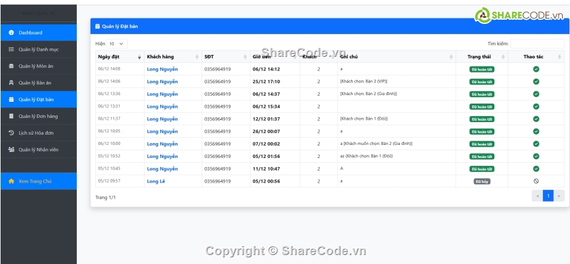The height and width of the screenshot is (264, 570).
Task: Open Quản lý Nhân viên menu item
Action: click(38, 150)
